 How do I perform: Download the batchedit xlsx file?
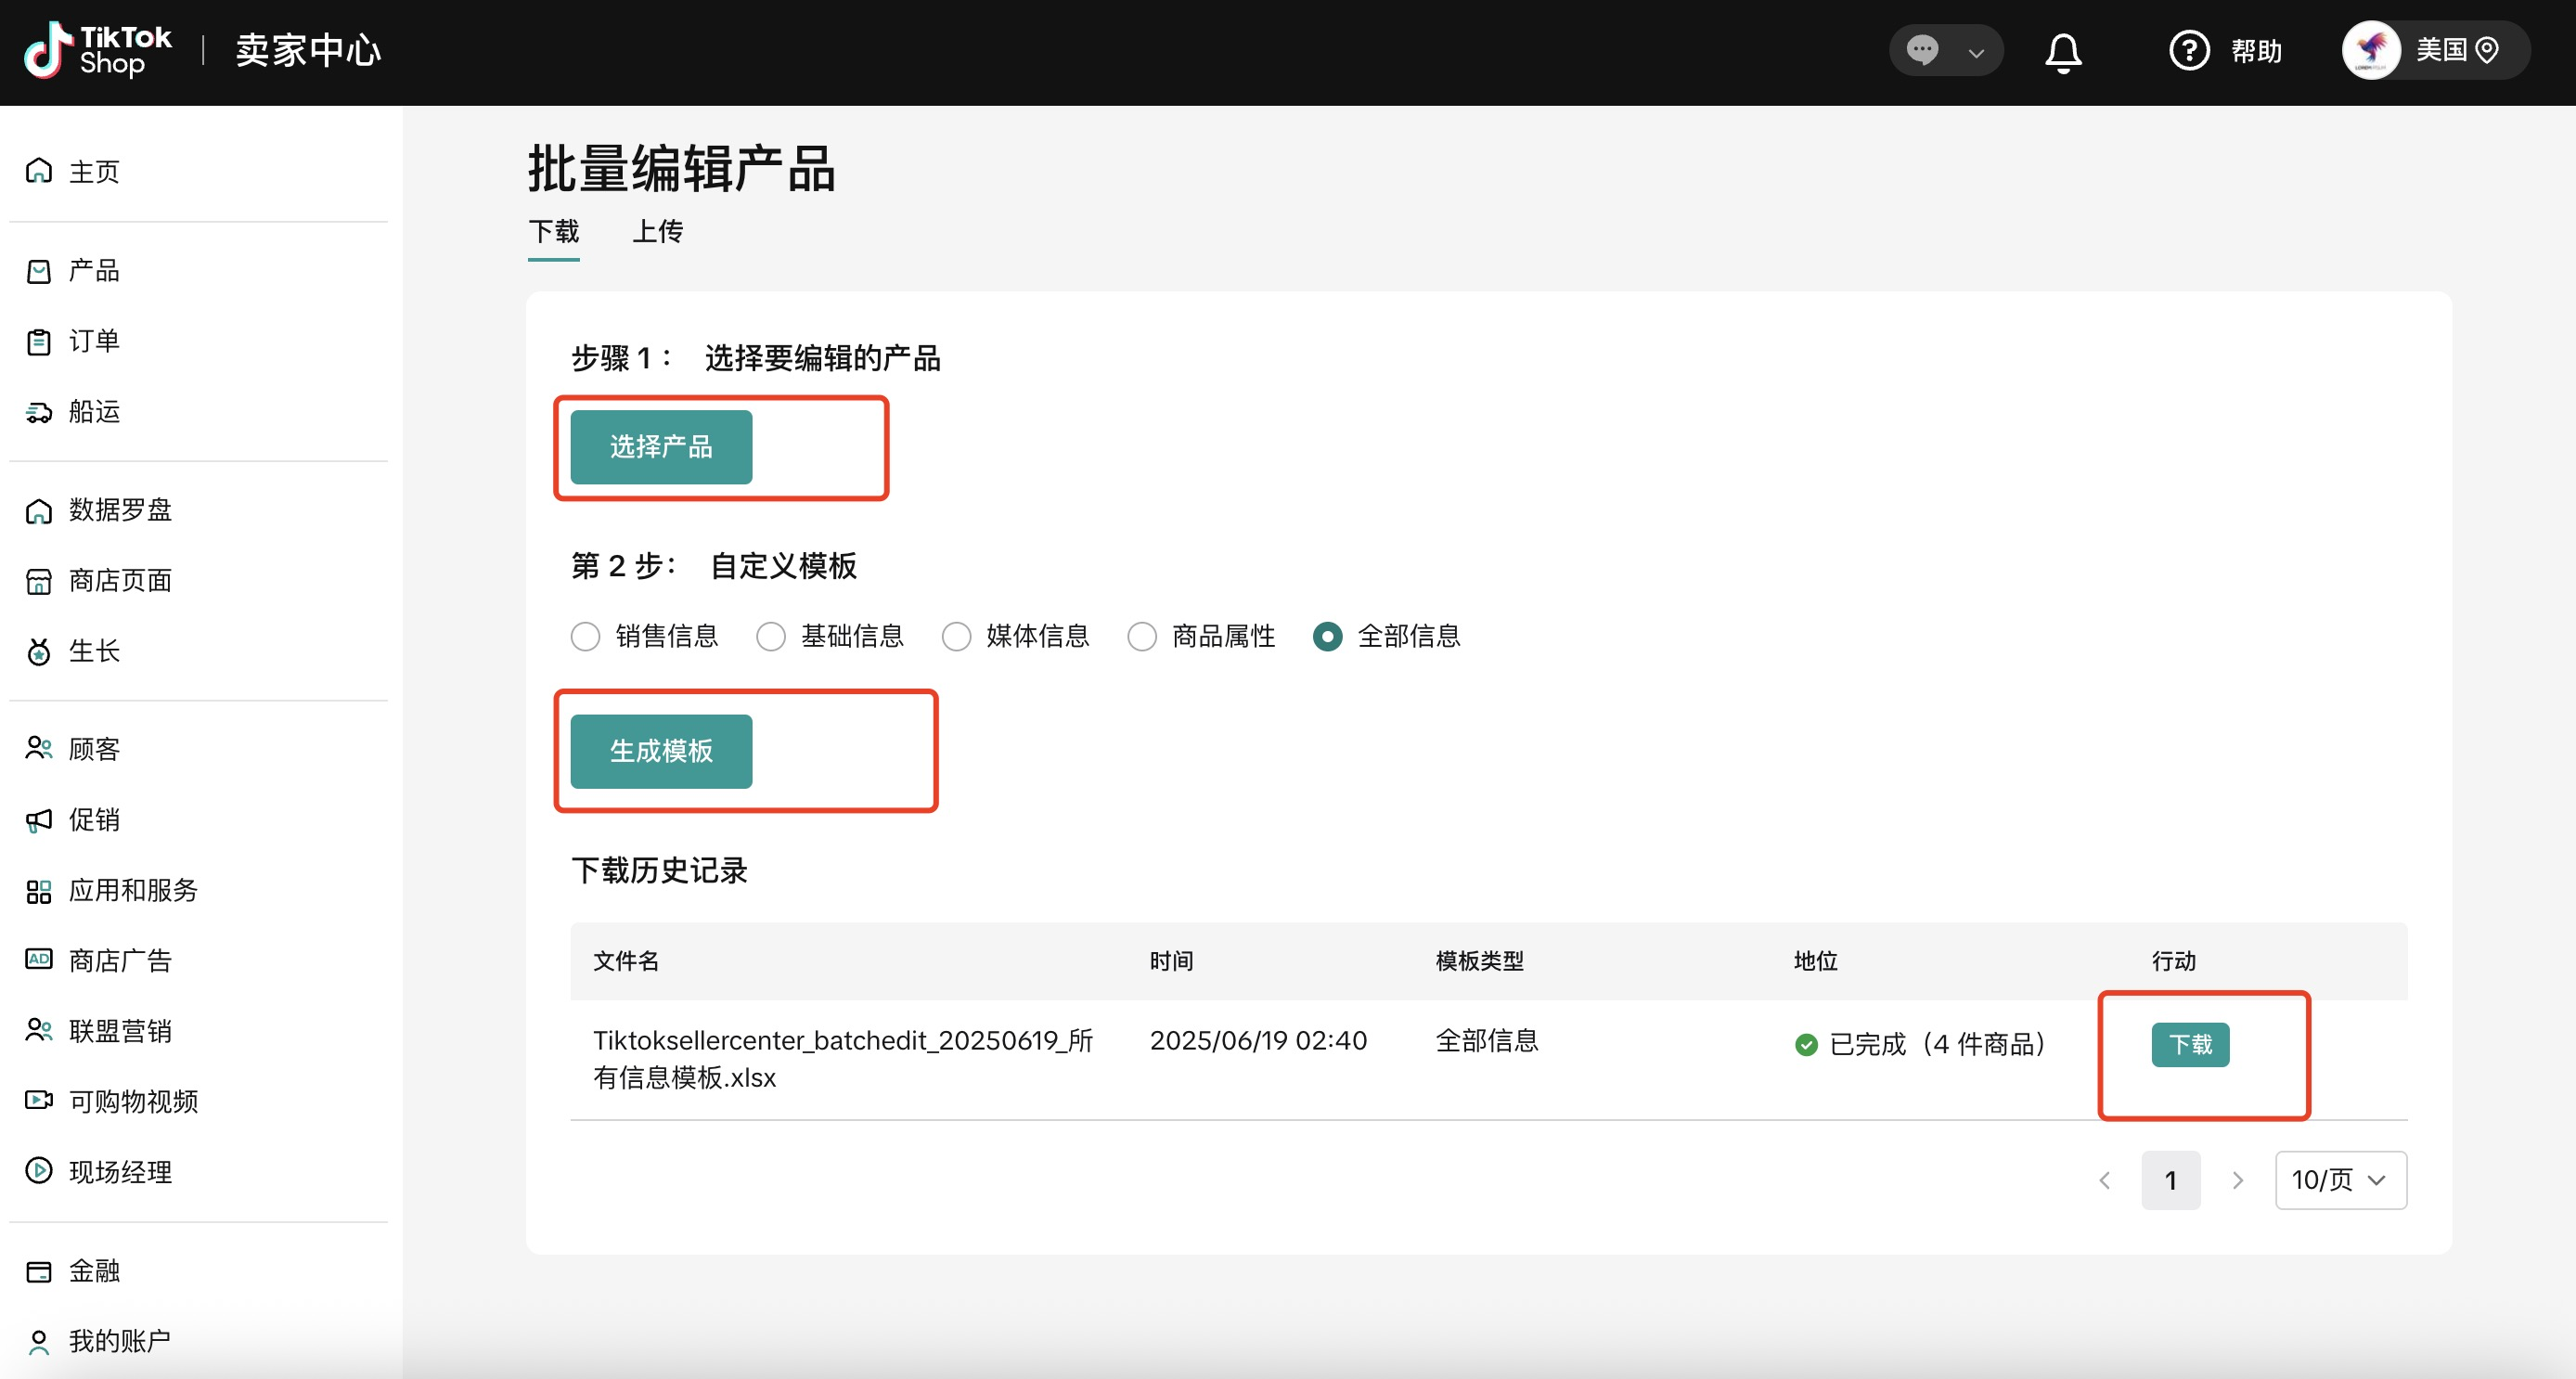(2189, 1044)
